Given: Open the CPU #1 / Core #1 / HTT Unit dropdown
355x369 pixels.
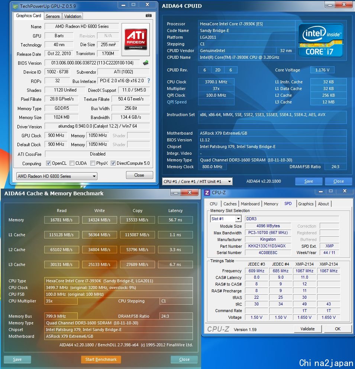Looking at the screenshot, I should 197,182.
